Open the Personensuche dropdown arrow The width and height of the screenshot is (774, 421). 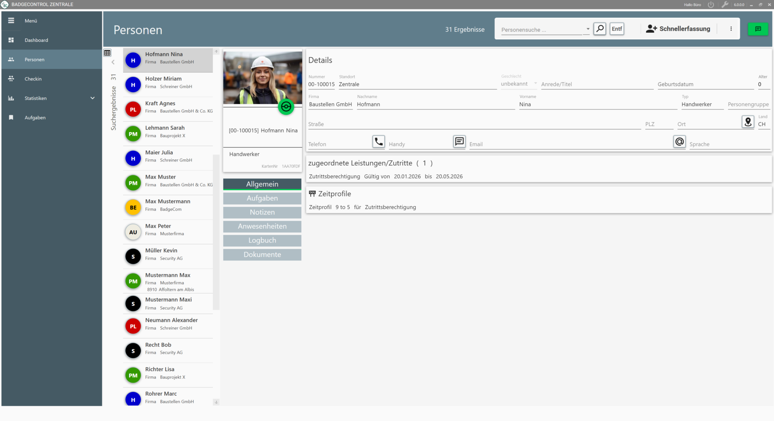pyautogui.click(x=588, y=29)
